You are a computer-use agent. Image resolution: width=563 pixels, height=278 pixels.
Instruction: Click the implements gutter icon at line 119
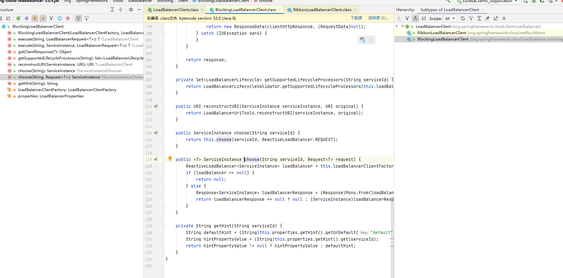point(156,159)
